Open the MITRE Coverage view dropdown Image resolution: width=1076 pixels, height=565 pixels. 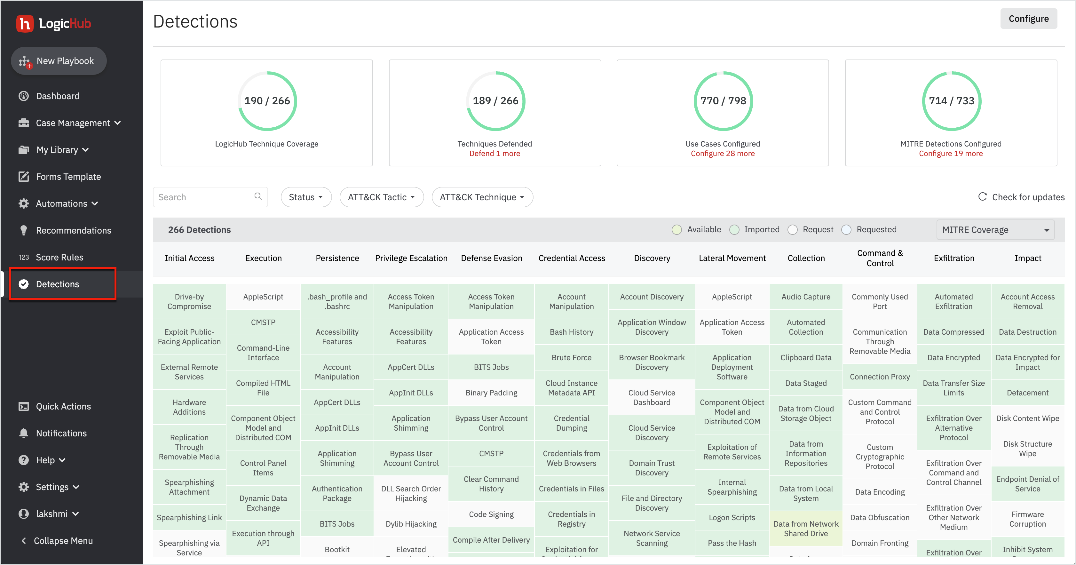995,229
